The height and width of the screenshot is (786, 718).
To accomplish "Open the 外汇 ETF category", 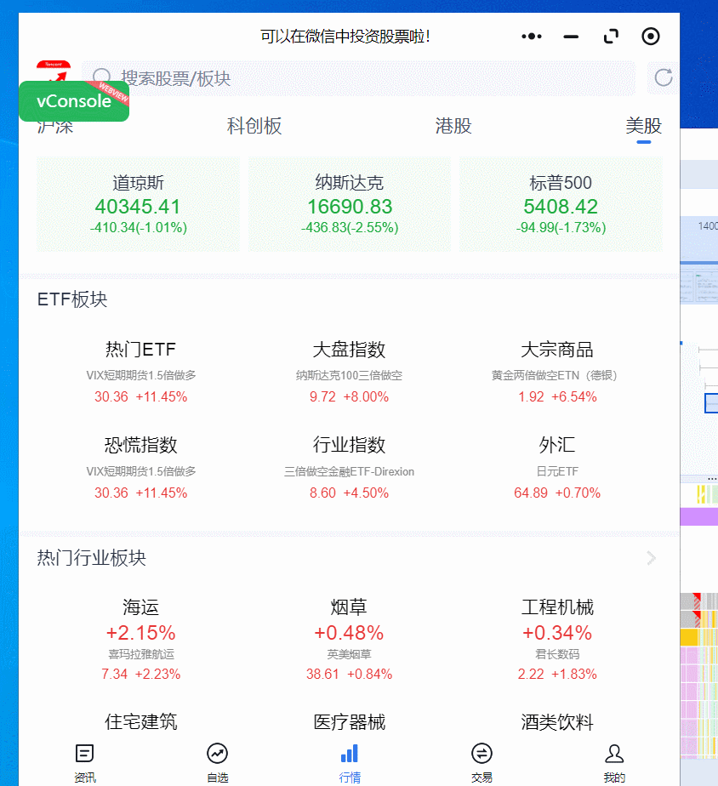I will point(556,468).
